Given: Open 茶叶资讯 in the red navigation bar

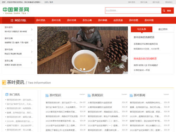Looking at the screenshot, I should point(40,20).
